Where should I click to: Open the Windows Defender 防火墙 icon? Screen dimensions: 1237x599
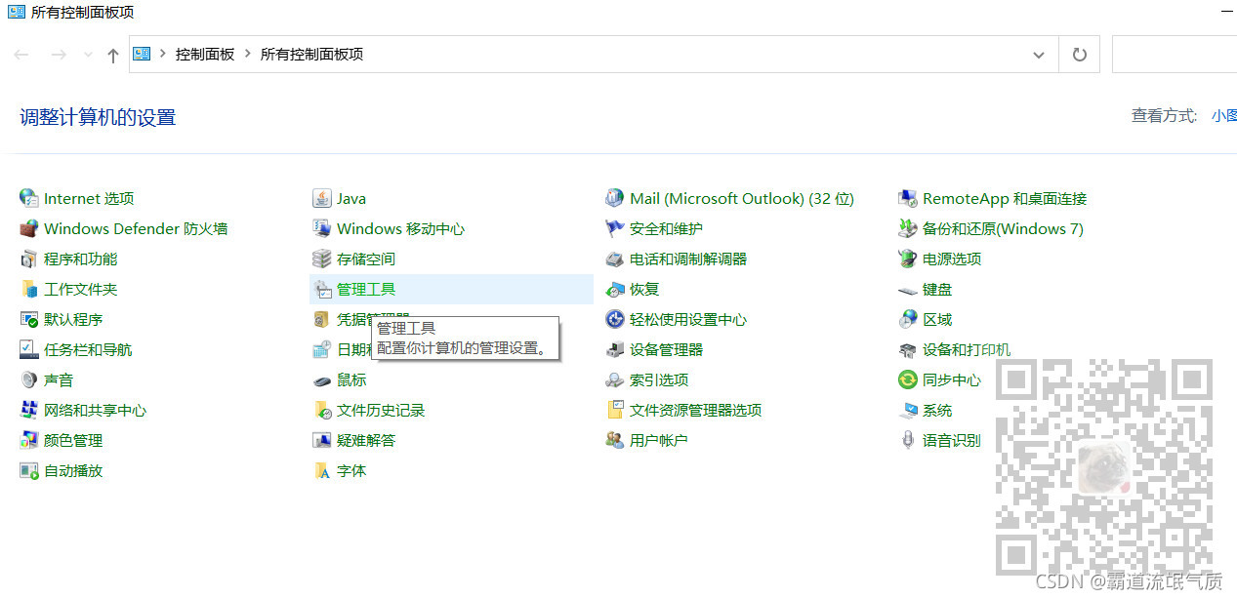[x=28, y=228]
